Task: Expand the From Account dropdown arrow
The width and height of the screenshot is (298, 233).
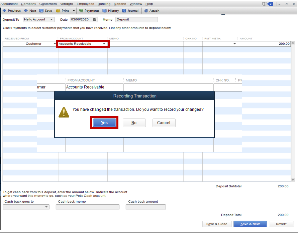Action: 104,44
